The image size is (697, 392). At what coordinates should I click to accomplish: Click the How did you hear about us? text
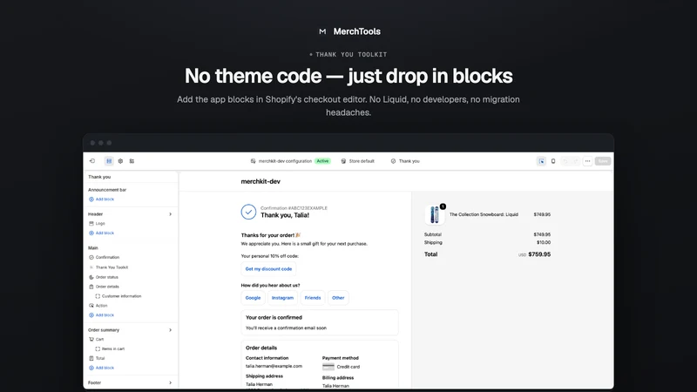click(x=270, y=286)
